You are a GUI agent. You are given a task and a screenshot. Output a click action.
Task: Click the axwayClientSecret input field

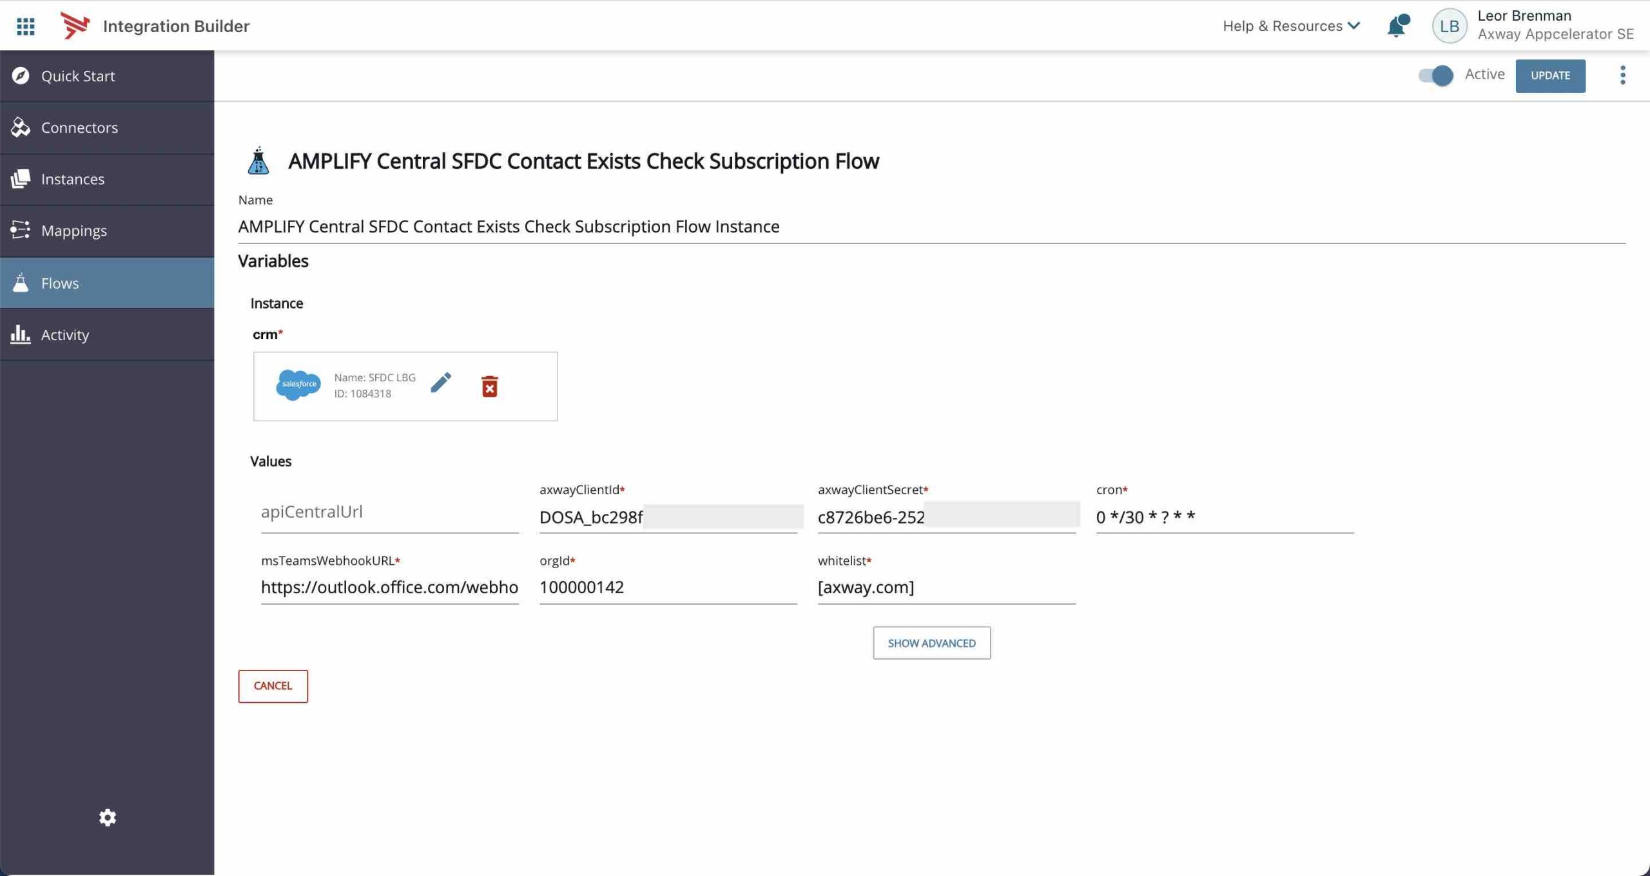pyautogui.click(x=946, y=517)
